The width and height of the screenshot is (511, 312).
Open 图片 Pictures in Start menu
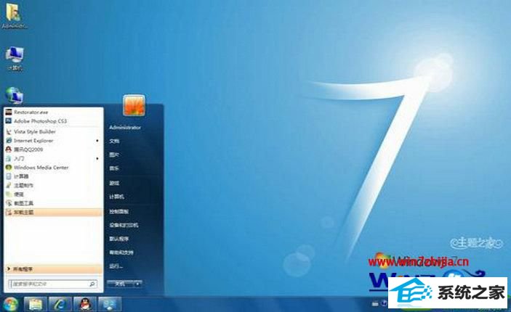click(114, 155)
